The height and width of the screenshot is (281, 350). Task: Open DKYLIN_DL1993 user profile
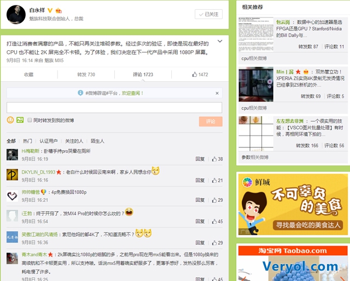coord(38,172)
